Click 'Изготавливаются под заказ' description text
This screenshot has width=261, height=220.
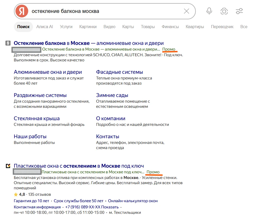[x=49, y=81]
